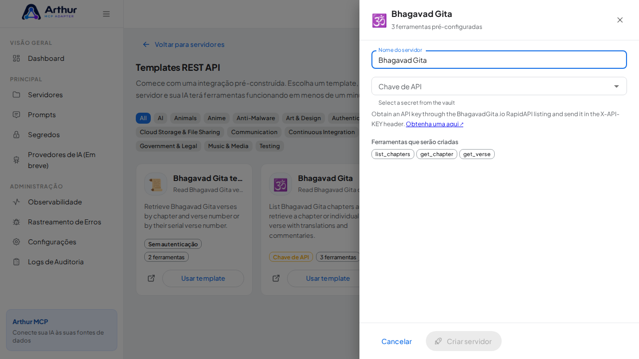Click the Cancelar button
This screenshot has height=359, width=639.
396,341
